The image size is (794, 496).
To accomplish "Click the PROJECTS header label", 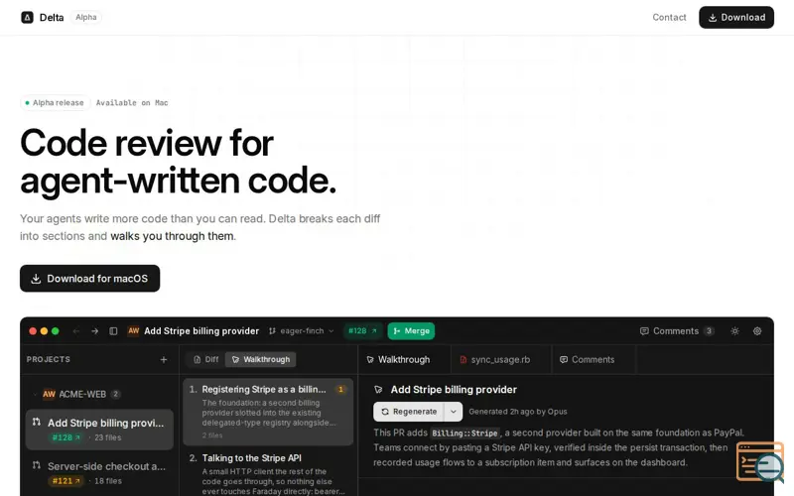I will [x=49, y=359].
